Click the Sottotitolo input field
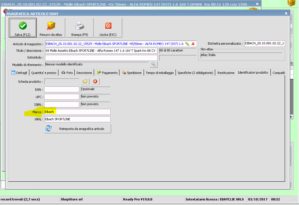 coord(101,58)
